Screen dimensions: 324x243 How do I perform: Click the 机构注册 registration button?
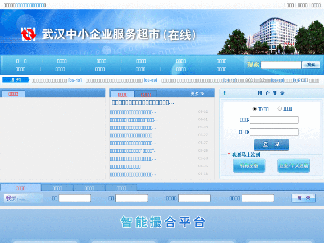249,165
